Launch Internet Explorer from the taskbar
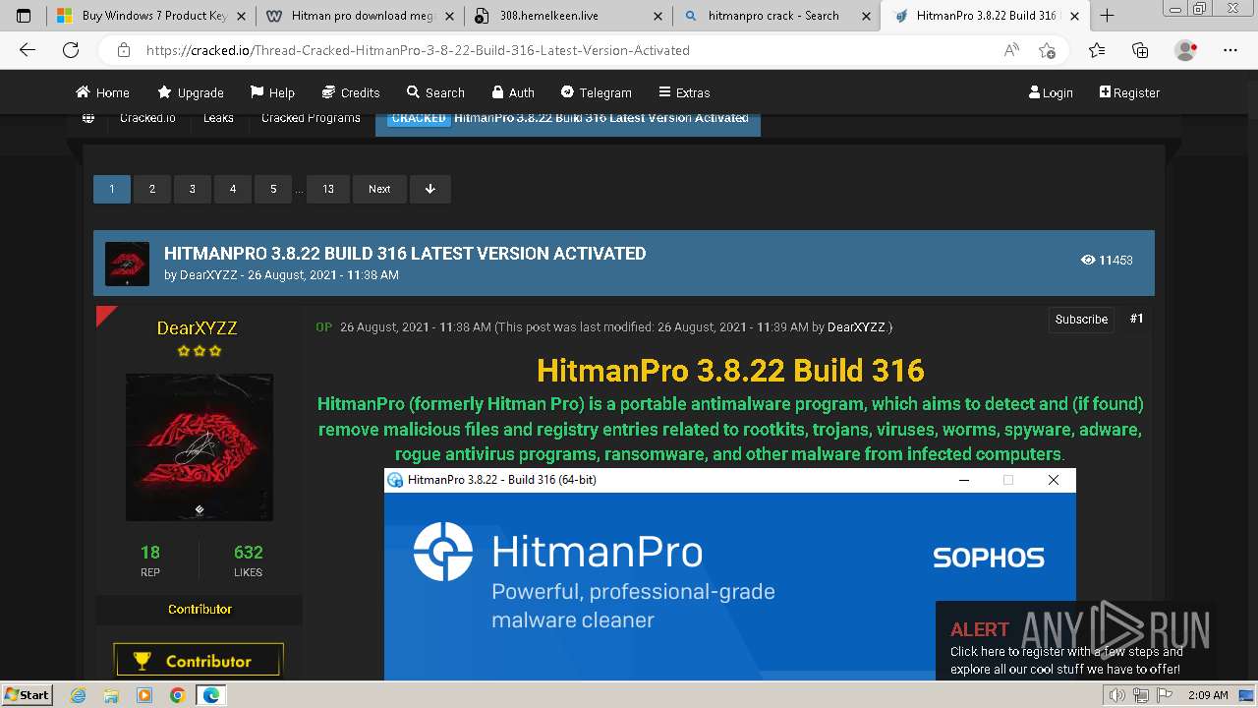This screenshot has width=1258, height=708. tap(79, 695)
